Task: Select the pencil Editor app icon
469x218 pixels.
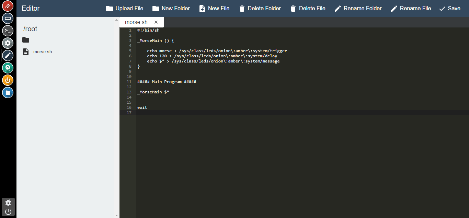Action: coord(8,55)
